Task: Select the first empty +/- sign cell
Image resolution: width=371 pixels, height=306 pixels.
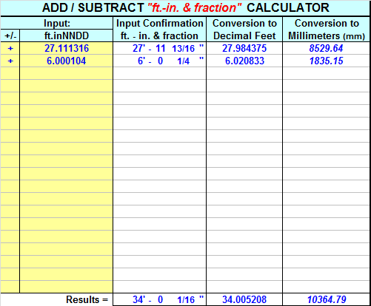Action: pyautogui.click(x=10, y=73)
